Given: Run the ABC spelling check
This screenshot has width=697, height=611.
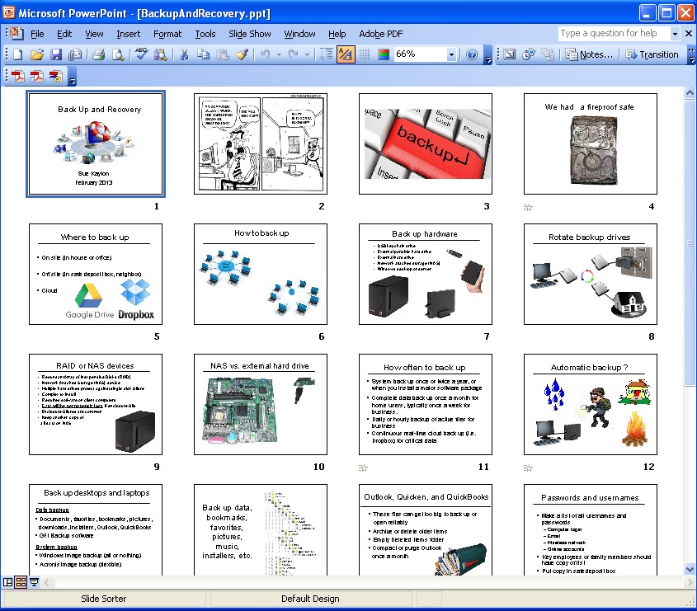Looking at the screenshot, I should 141,54.
